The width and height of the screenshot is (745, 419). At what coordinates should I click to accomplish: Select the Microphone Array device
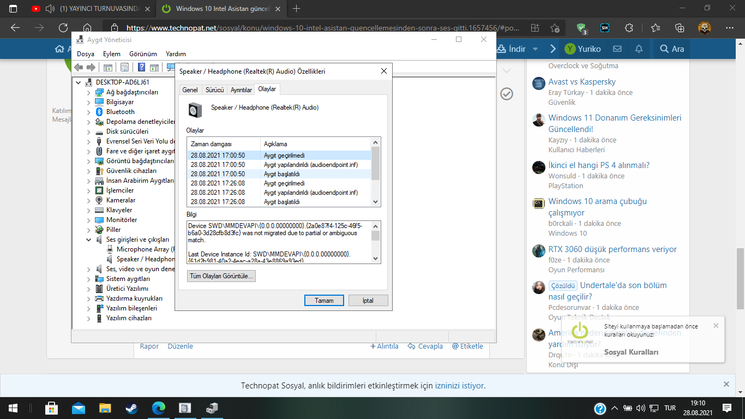pos(145,249)
